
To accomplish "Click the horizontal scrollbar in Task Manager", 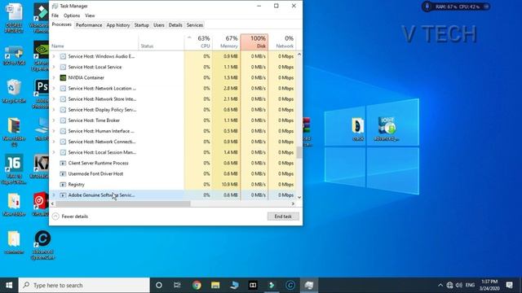I will coord(123,203).
